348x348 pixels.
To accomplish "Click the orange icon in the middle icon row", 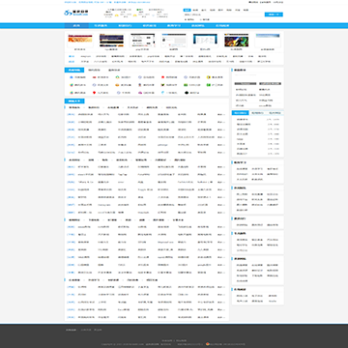I will 117,85.
